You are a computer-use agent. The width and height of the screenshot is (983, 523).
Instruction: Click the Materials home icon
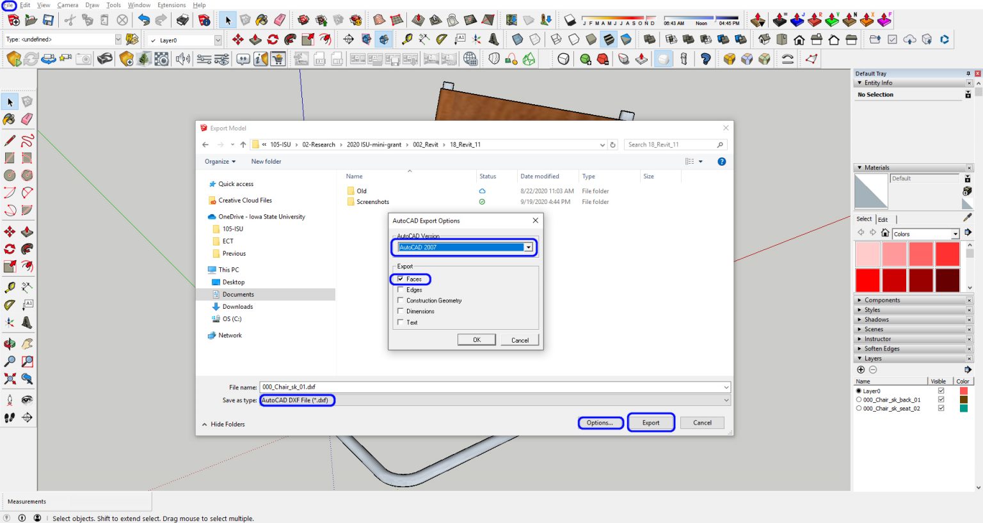tap(885, 233)
